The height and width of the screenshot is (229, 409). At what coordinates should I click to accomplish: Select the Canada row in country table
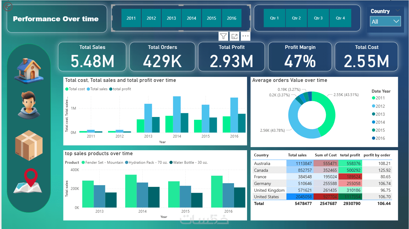322,170
